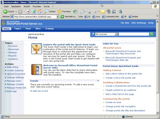160x119 pixels.
Task: Click the page vertical scrollbar down arrow
Action: tap(157, 112)
